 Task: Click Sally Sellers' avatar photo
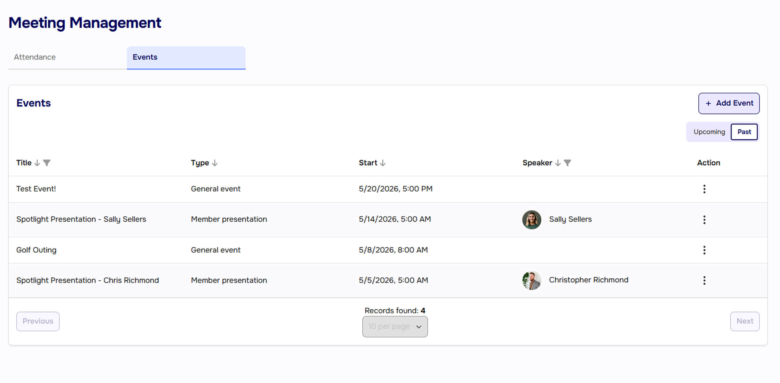532,220
